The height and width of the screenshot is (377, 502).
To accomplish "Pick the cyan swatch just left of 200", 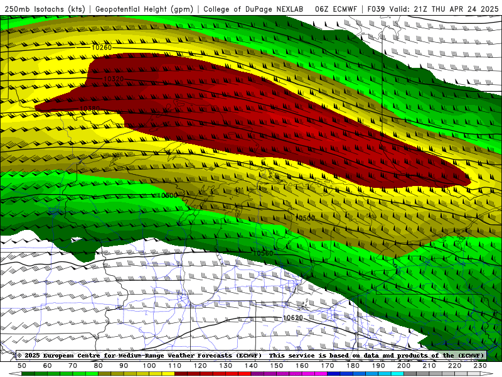I will pos(397,374).
